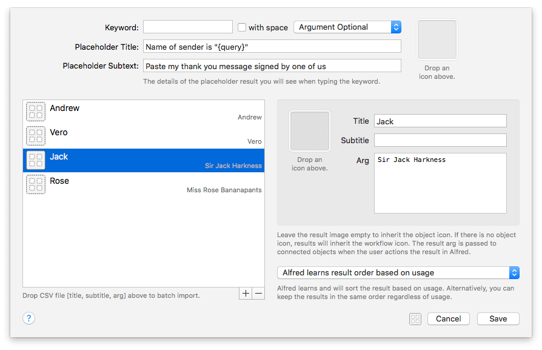Click the Subtitle field to edit it
This screenshot has height=350, width=542.
[440, 140]
